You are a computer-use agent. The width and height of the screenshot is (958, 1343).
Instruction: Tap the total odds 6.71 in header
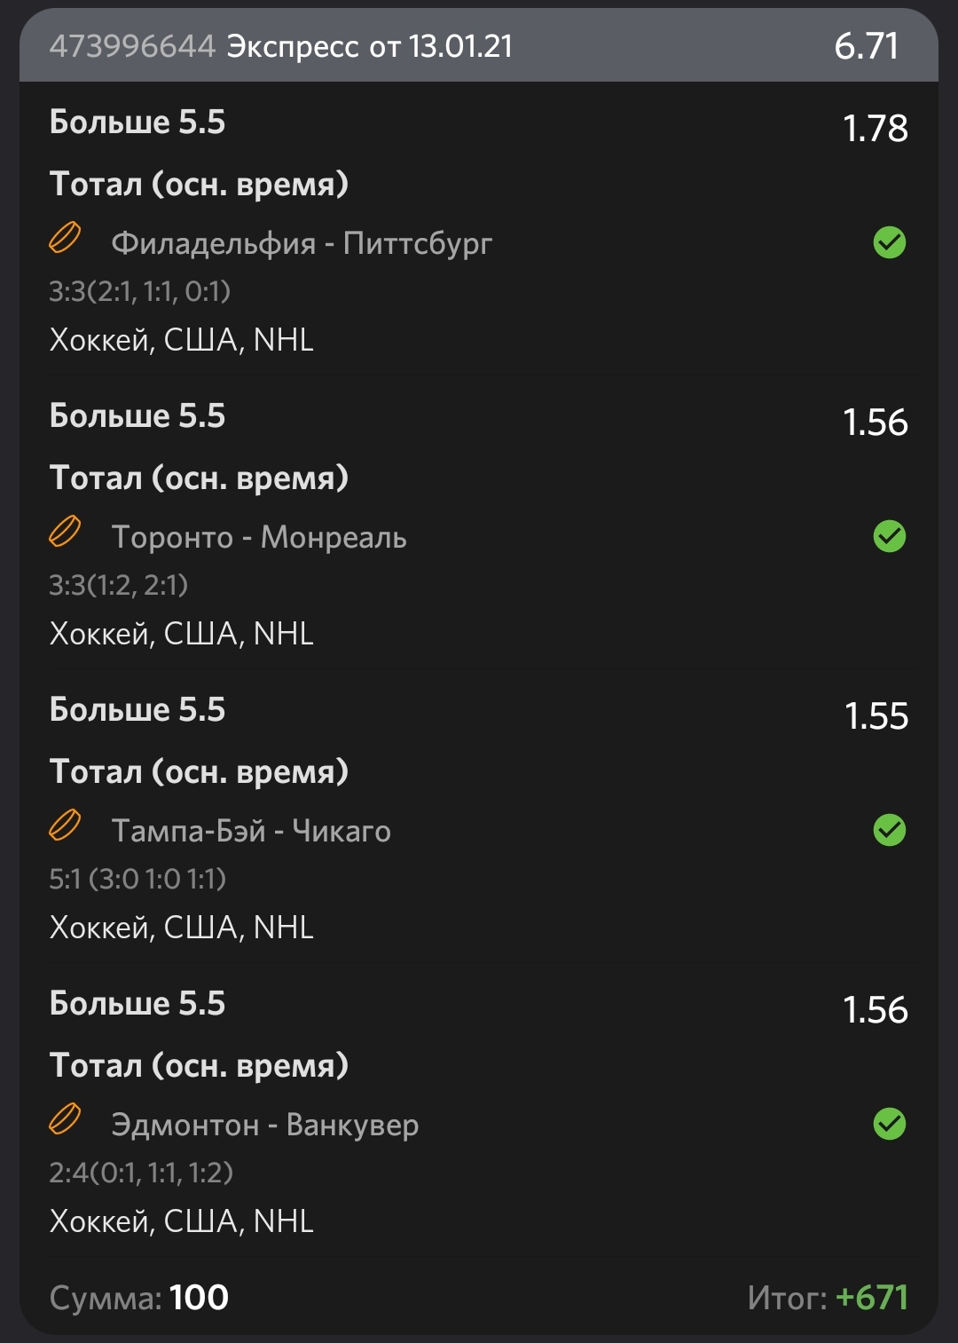click(867, 46)
